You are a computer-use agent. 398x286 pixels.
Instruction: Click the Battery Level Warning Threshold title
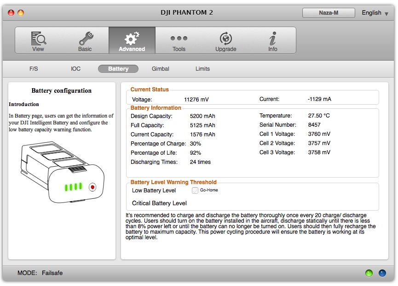(x=173, y=182)
